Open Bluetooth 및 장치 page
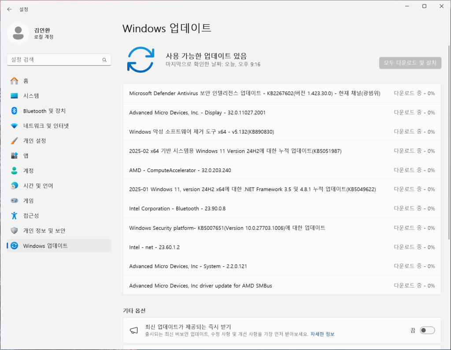451x350 pixels. pyautogui.click(x=59, y=111)
